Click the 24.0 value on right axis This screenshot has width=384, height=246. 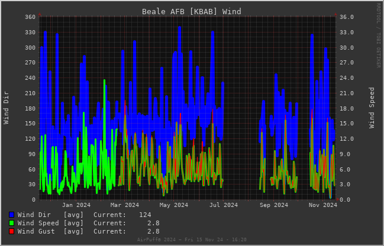(x=347, y=78)
